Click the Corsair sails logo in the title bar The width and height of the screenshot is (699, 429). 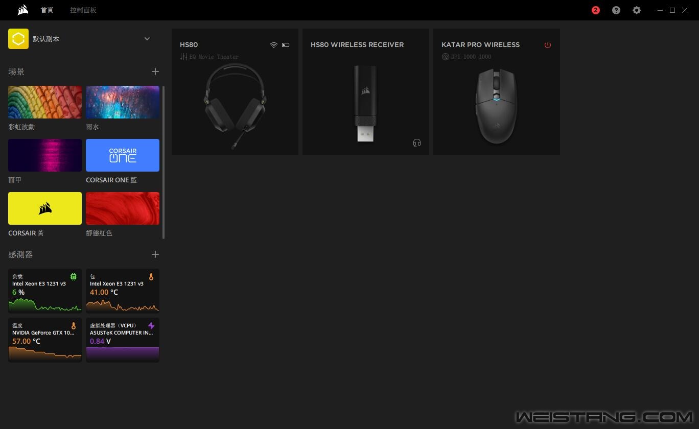22,10
